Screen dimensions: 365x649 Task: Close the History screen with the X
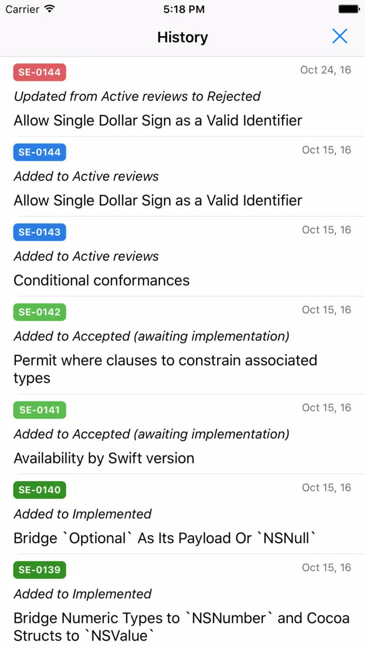(339, 37)
